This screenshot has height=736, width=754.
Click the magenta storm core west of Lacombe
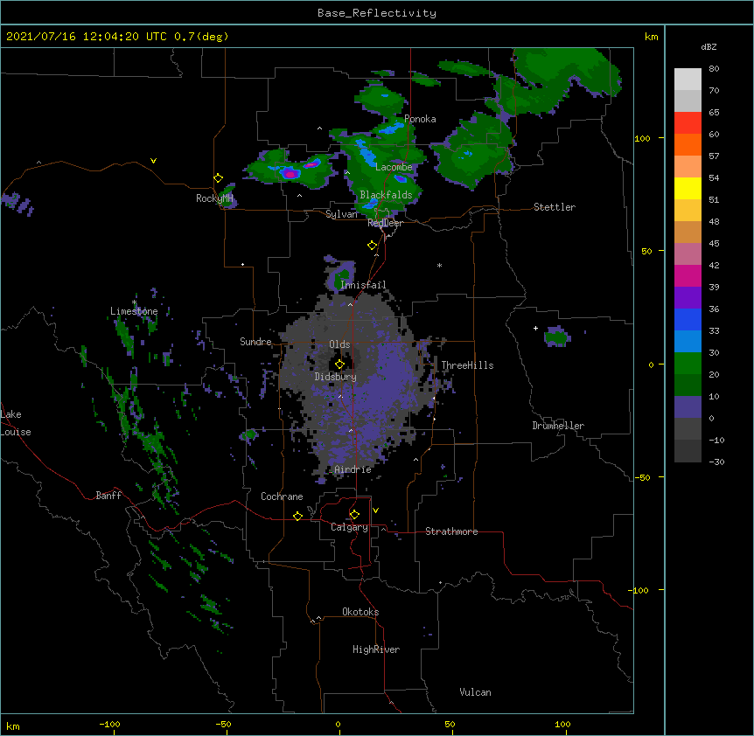[x=290, y=173]
